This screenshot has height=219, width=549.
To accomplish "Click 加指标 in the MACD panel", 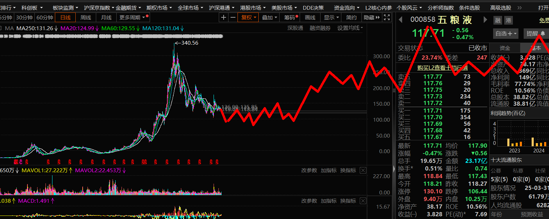I will point(328,201).
